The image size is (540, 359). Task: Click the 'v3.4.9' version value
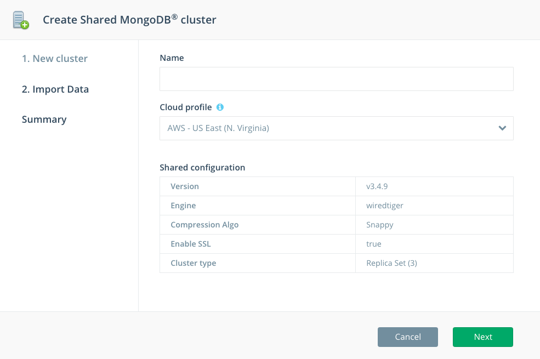[377, 186]
